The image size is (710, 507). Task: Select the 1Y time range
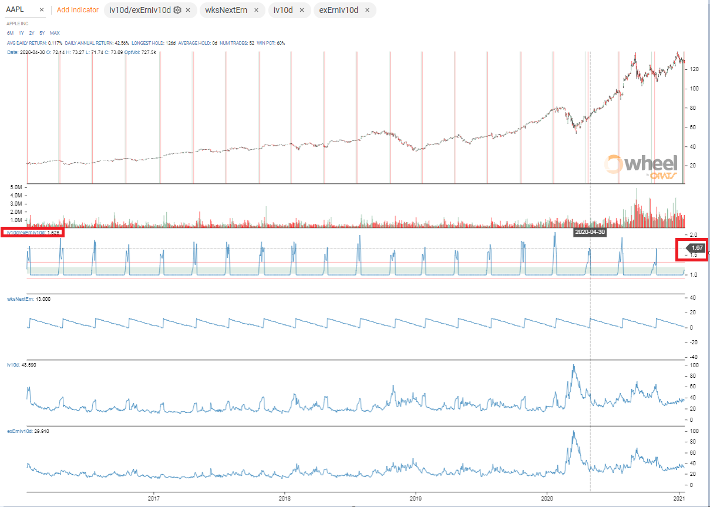pos(22,33)
